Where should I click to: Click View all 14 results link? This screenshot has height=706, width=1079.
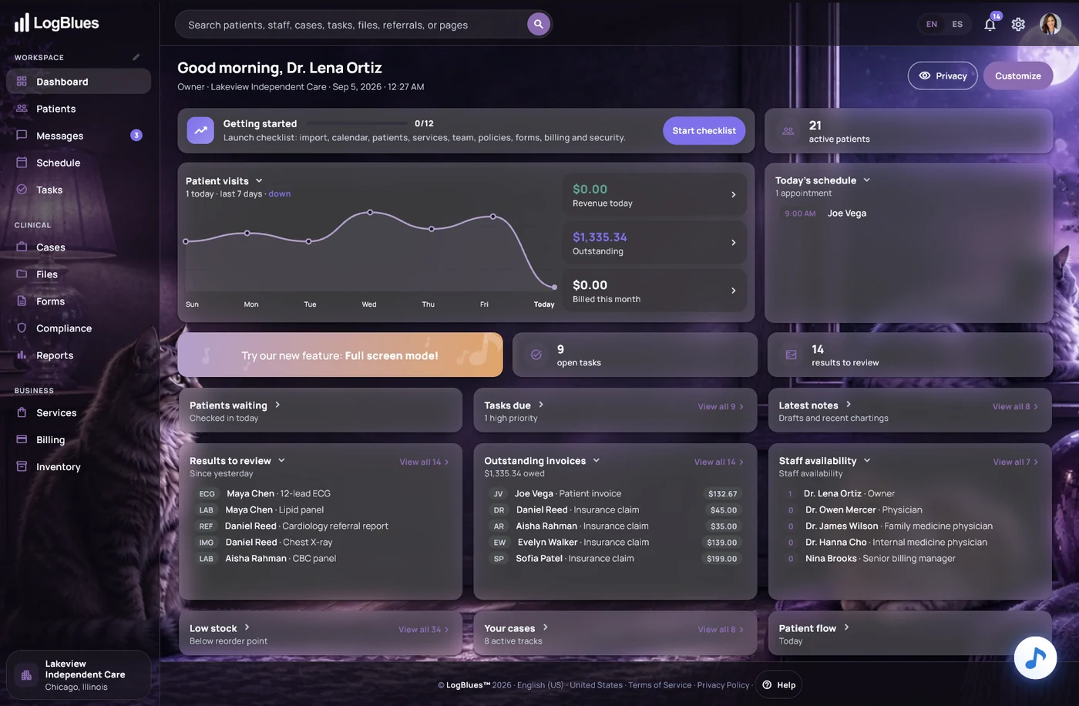[424, 462]
